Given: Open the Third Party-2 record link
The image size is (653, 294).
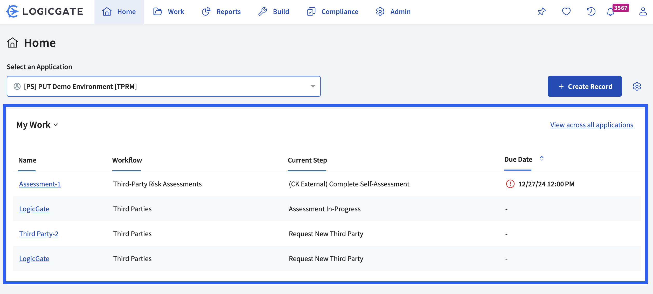Looking at the screenshot, I should (x=39, y=234).
